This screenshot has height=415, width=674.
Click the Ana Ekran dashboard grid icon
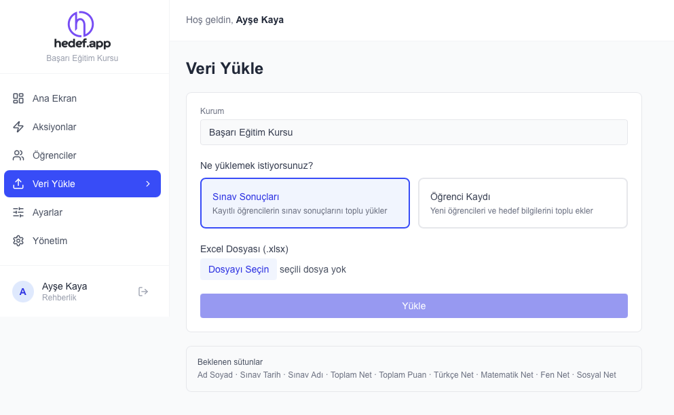(18, 98)
